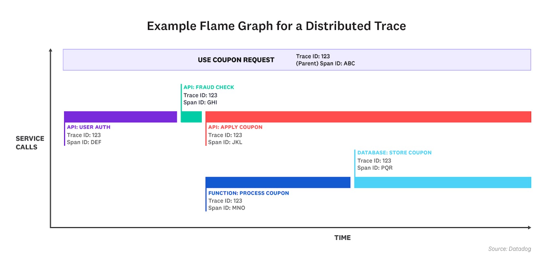Click the chart title Example Flame Graph
Image resolution: width=553 pixels, height=264 pixels.
276,26
